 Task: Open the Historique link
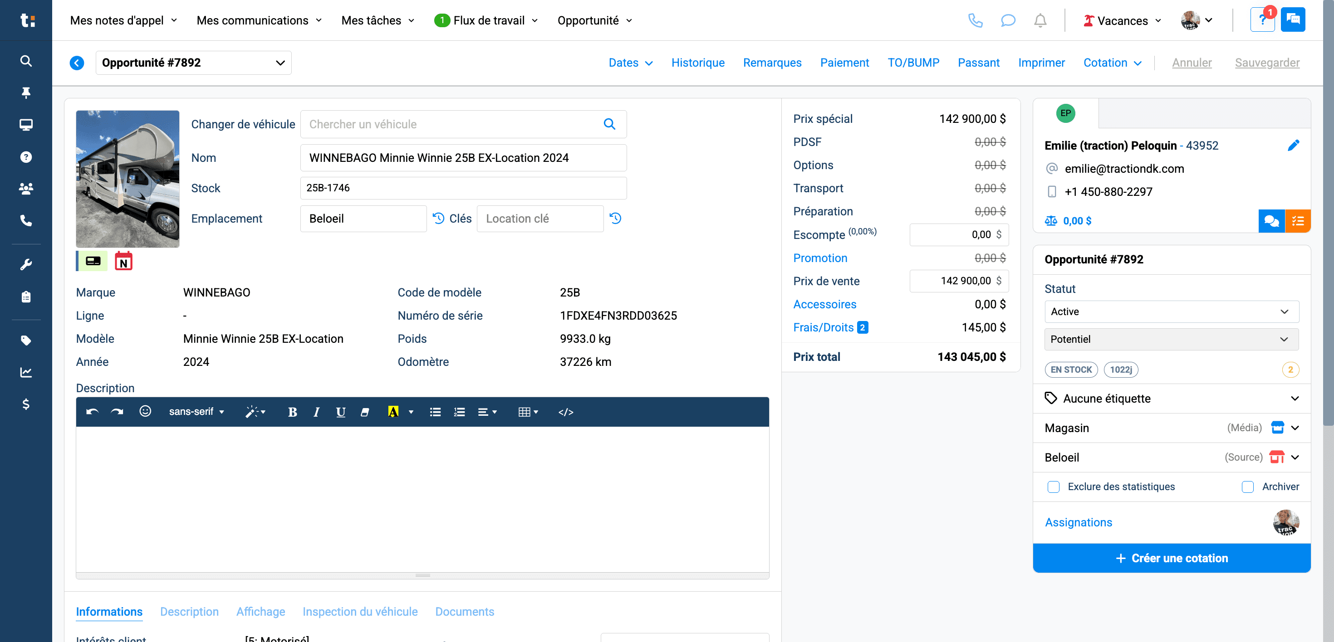pyautogui.click(x=697, y=63)
